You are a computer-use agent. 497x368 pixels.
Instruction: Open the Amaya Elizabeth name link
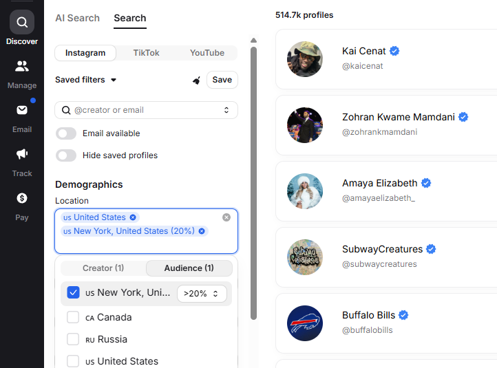[379, 183]
